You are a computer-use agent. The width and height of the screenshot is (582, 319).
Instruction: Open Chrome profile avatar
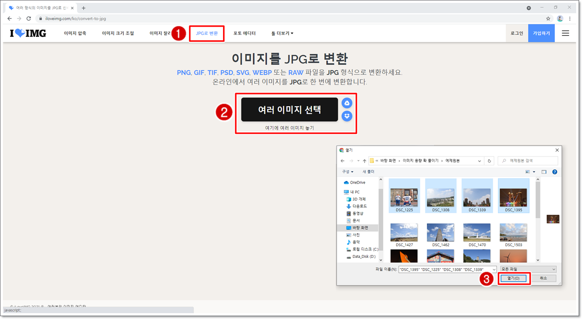(560, 18)
